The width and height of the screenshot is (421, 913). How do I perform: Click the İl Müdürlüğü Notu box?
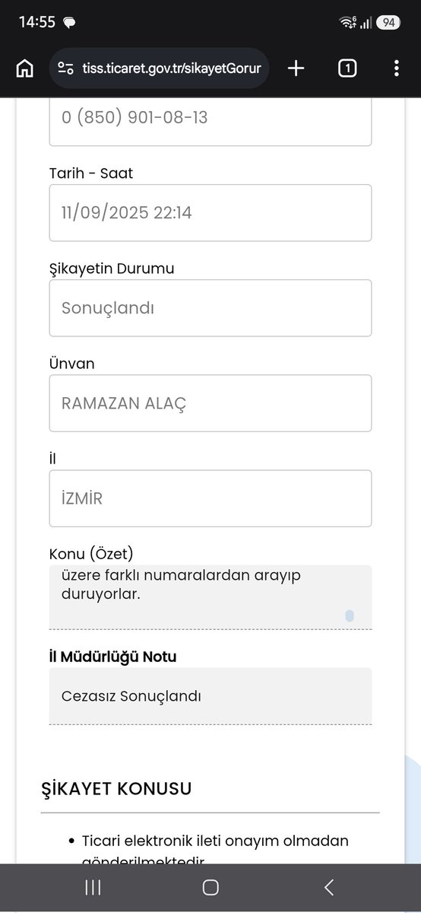click(x=210, y=696)
